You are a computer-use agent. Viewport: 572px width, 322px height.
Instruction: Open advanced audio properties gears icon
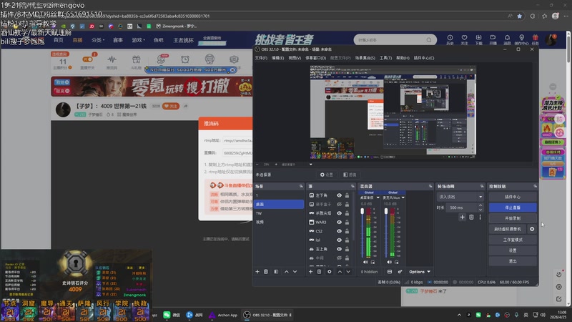(x=400, y=272)
